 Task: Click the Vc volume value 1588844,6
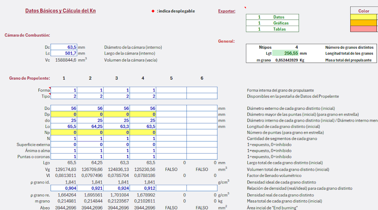(66, 60)
